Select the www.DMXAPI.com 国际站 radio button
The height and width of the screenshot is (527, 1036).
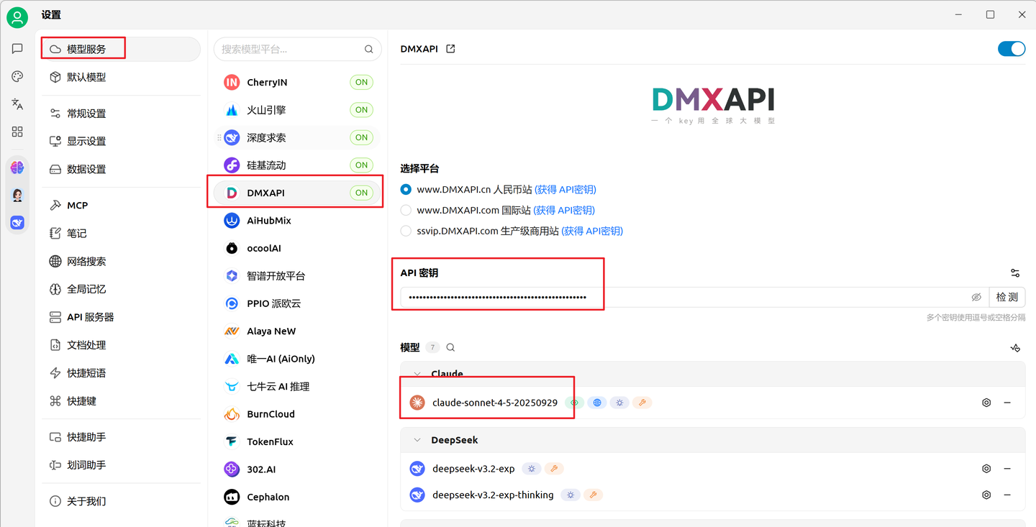405,210
